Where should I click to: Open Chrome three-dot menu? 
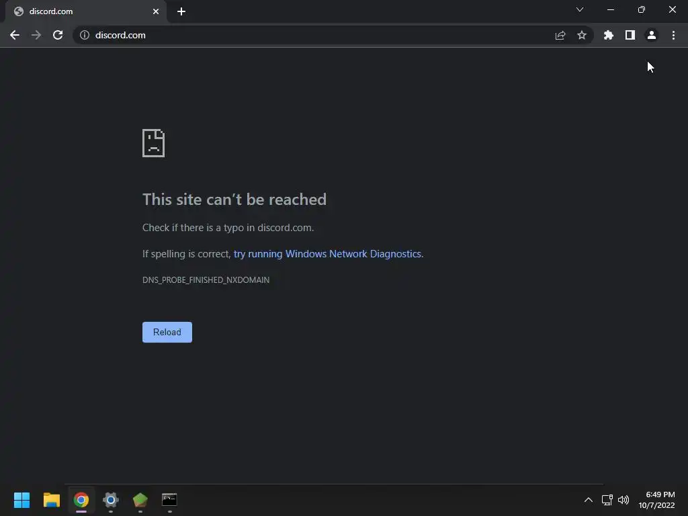(673, 35)
